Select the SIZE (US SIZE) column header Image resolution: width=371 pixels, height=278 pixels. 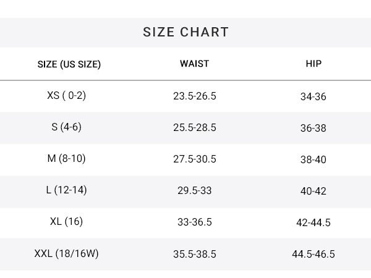[69, 64]
